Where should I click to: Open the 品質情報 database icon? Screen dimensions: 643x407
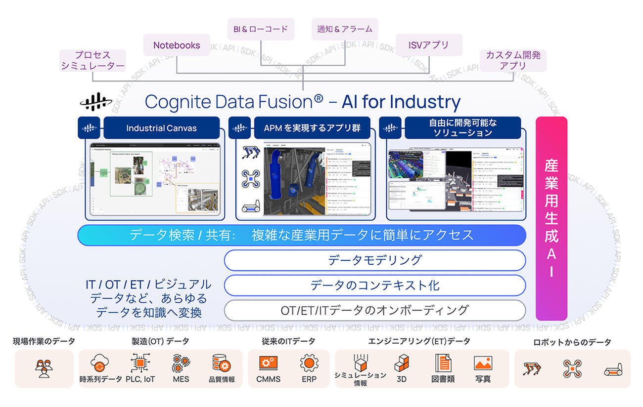coord(222,365)
